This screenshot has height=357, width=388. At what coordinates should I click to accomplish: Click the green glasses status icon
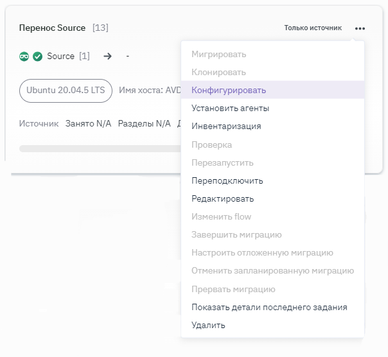click(x=24, y=57)
